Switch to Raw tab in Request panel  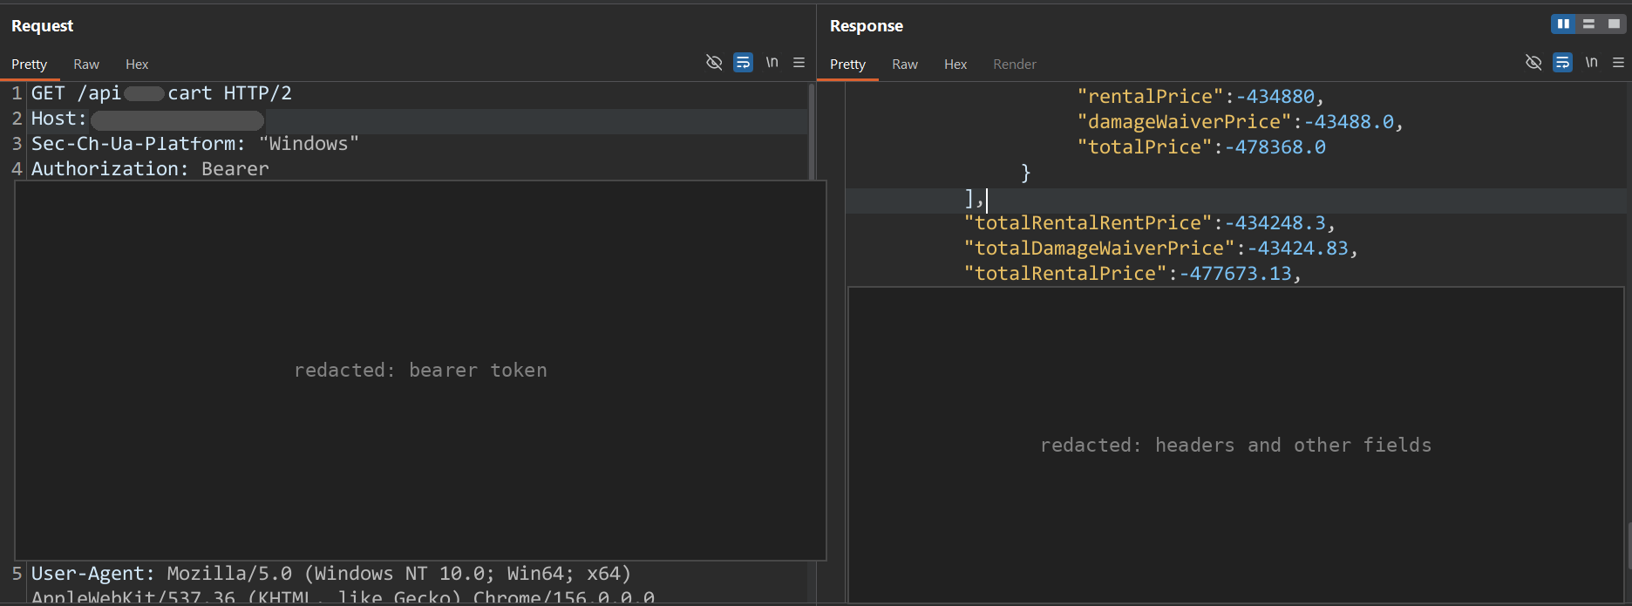[x=86, y=65]
